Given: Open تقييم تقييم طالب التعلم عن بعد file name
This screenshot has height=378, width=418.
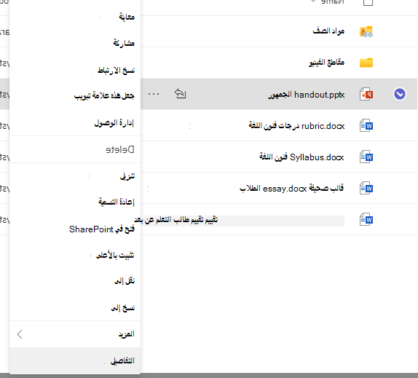Looking at the screenshot, I should [176, 220].
